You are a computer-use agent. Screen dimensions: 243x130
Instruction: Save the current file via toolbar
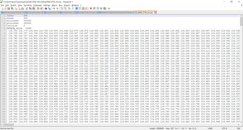pyautogui.click(x=9, y=8)
